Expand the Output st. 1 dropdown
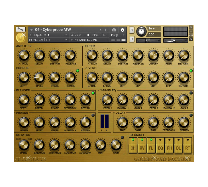The height and width of the screenshot is (187, 208). [x=66, y=35]
